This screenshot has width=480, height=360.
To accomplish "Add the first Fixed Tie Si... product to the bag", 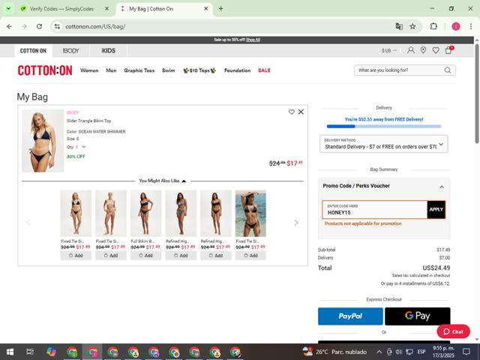I will pos(76,256).
